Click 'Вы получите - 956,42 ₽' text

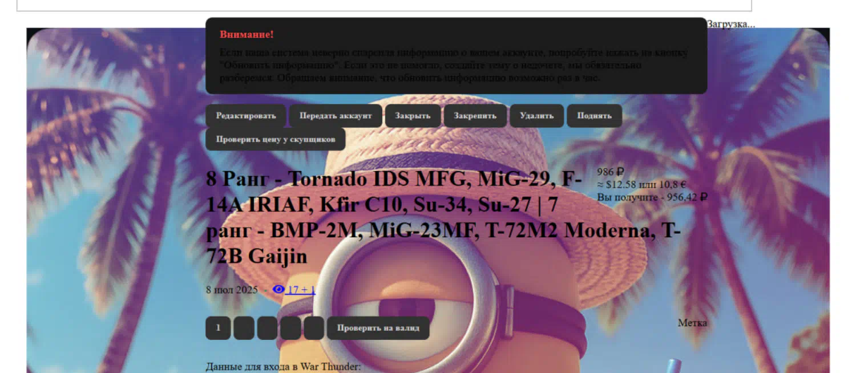652,197
